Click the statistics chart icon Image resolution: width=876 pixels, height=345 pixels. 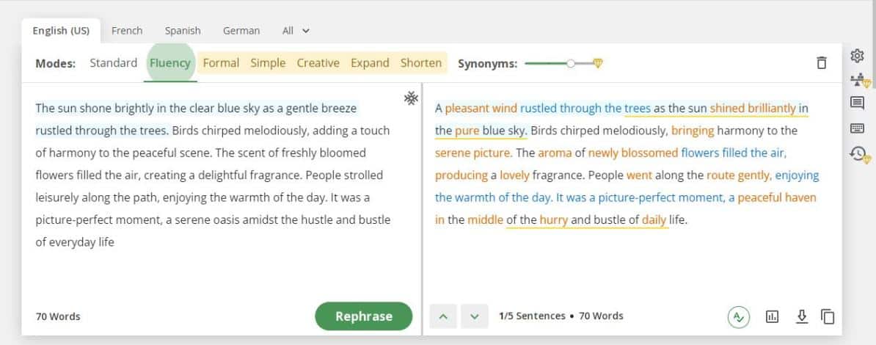(x=772, y=316)
